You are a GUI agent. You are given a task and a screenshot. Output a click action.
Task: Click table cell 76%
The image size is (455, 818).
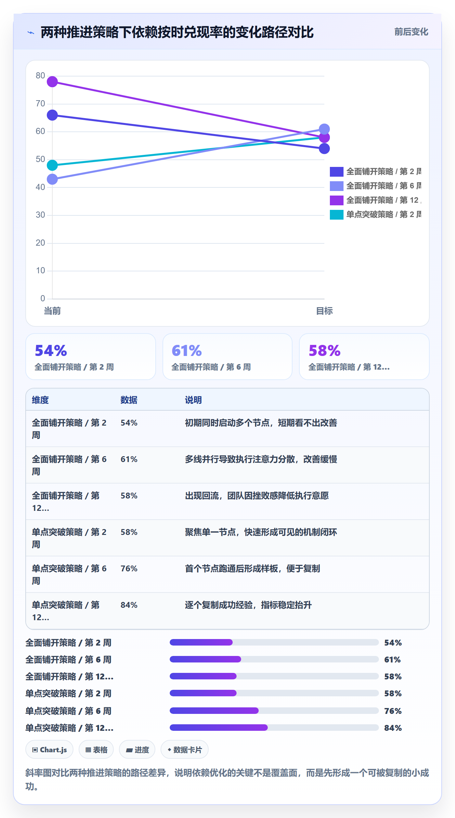(x=129, y=568)
